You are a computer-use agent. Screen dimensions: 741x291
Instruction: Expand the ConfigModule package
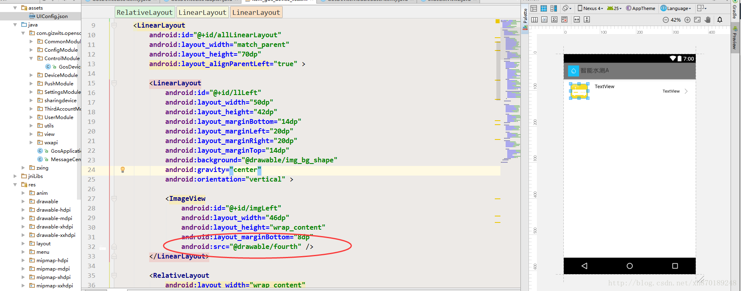(31, 50)
